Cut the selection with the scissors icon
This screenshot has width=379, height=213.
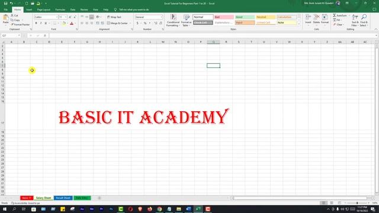pyautogui.click(x=12, y=15)
